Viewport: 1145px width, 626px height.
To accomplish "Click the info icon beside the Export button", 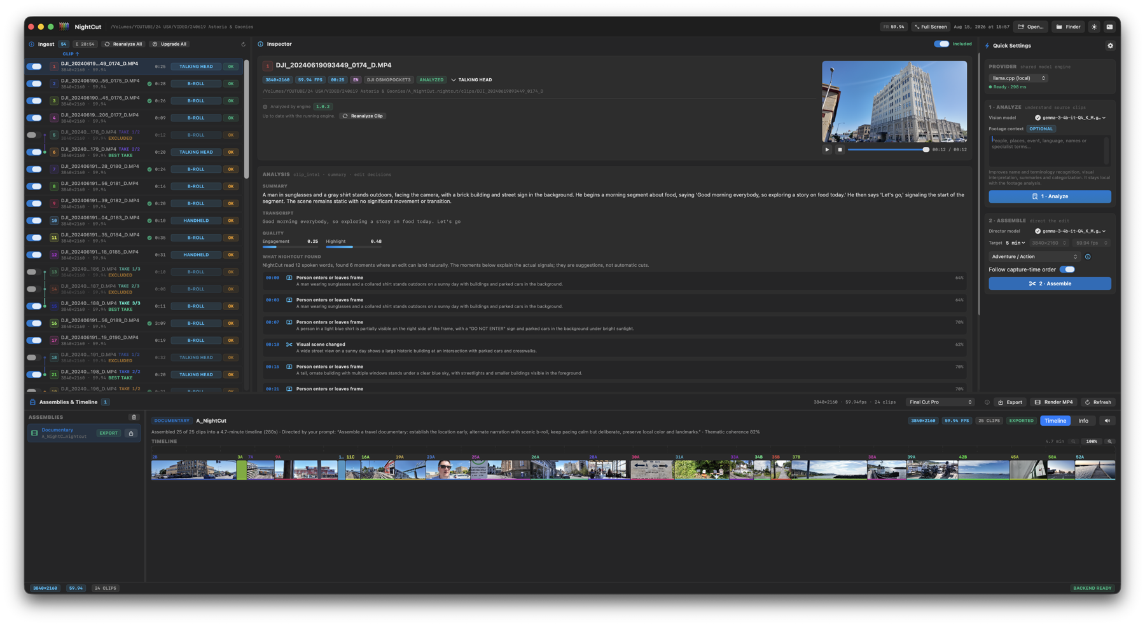I will [987, 402].
